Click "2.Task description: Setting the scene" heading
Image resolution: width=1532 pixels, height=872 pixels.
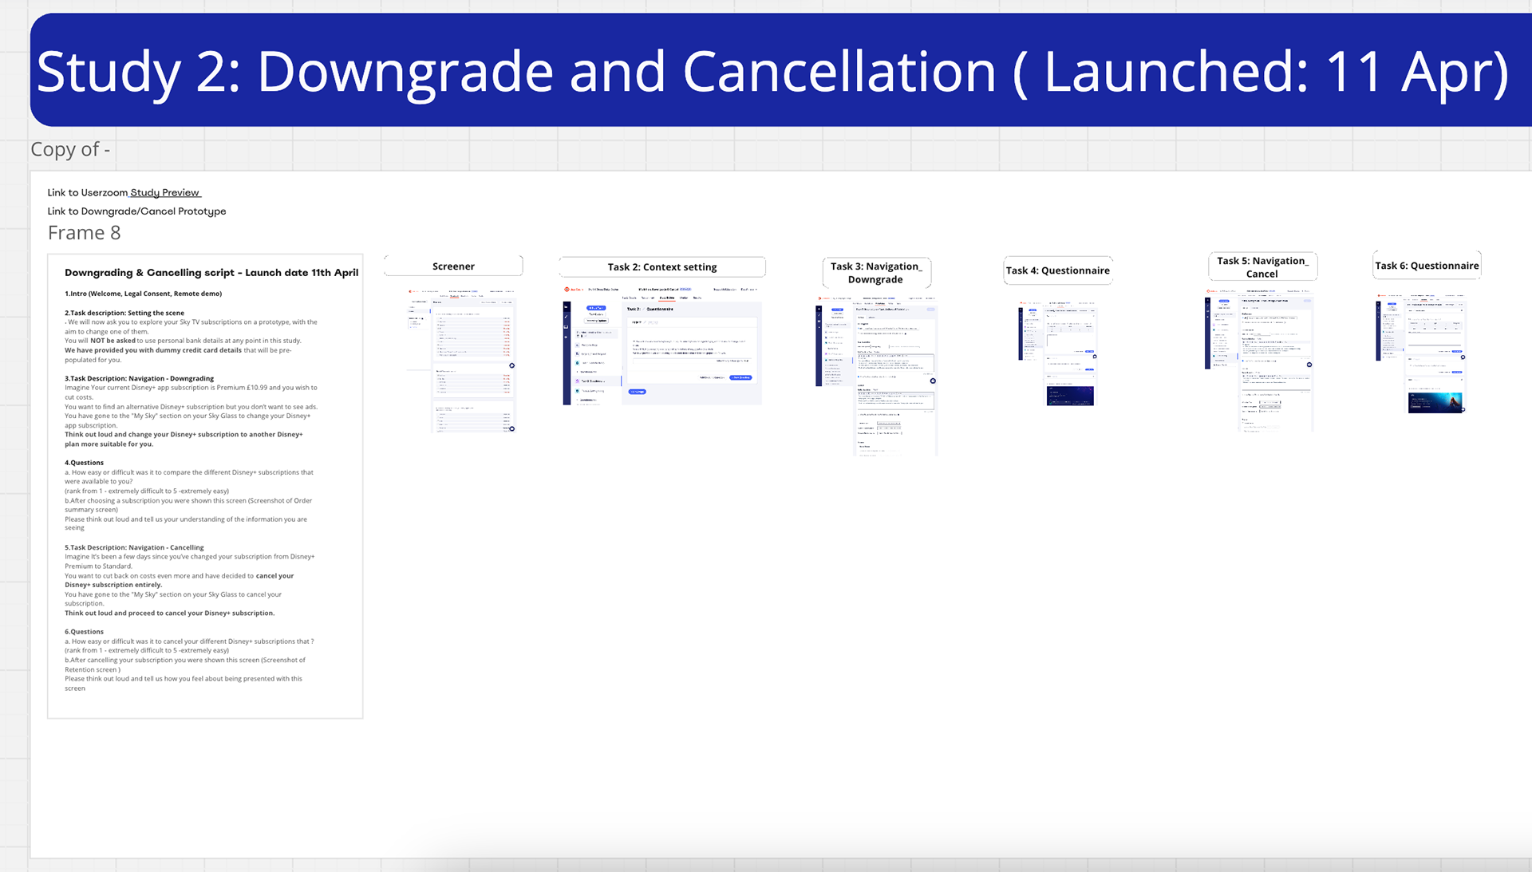tap(124, 313)
